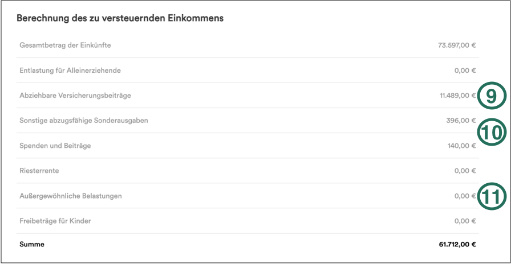Select Entlastung für Alleinerziehende row

pyautogui.click(x=248, y=70)
